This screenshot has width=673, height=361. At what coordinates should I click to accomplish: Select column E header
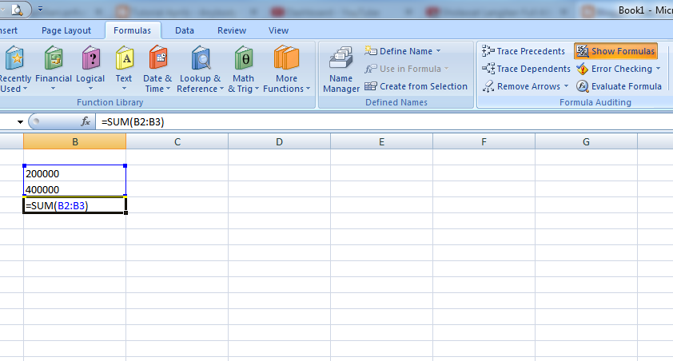[x=381, y=141]
